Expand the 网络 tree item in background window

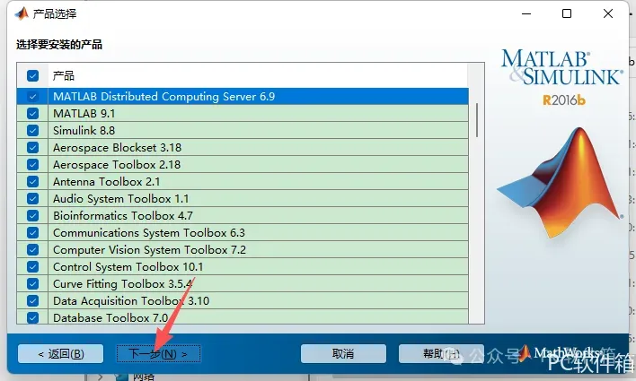101,377
